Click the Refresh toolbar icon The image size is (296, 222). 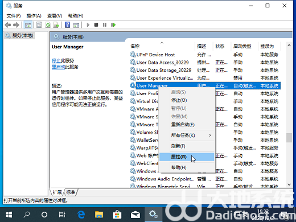coord(48,25)
